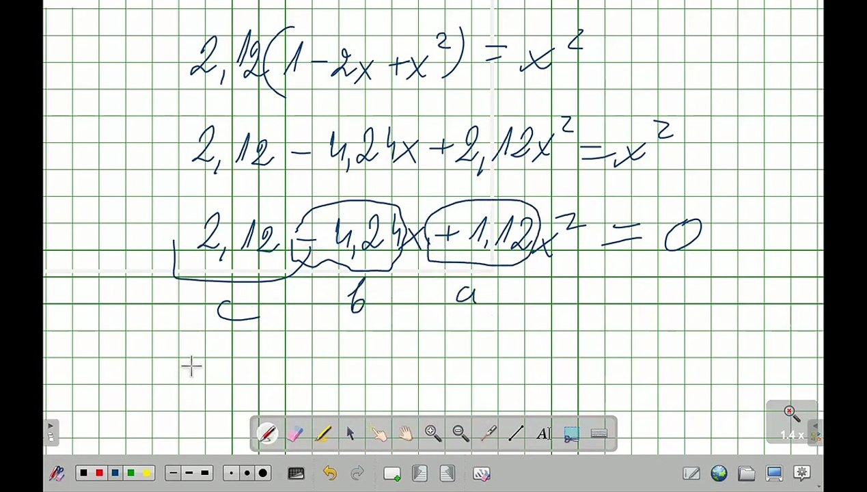Select the straight line drawing tool

tap(516, 433)
